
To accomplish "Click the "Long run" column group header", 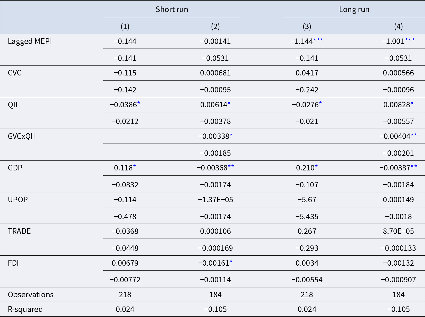I will [354, 9].
